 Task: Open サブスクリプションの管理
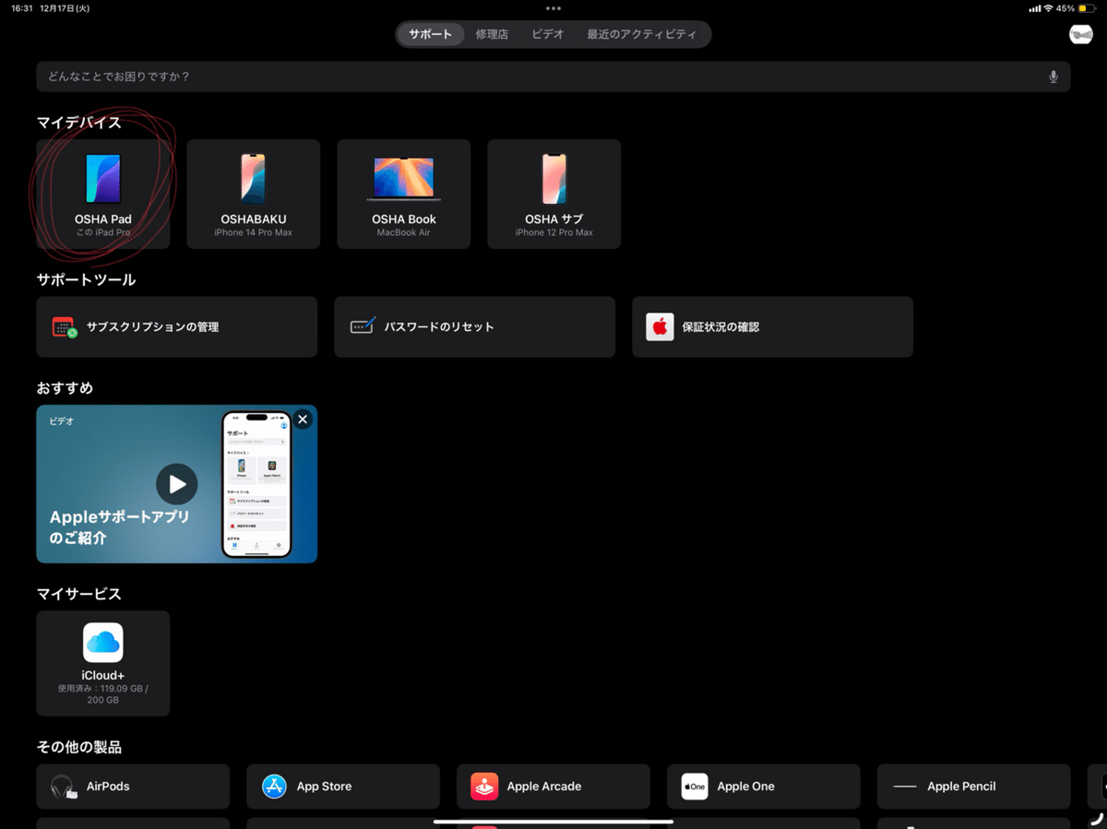[x=177, y=326]
